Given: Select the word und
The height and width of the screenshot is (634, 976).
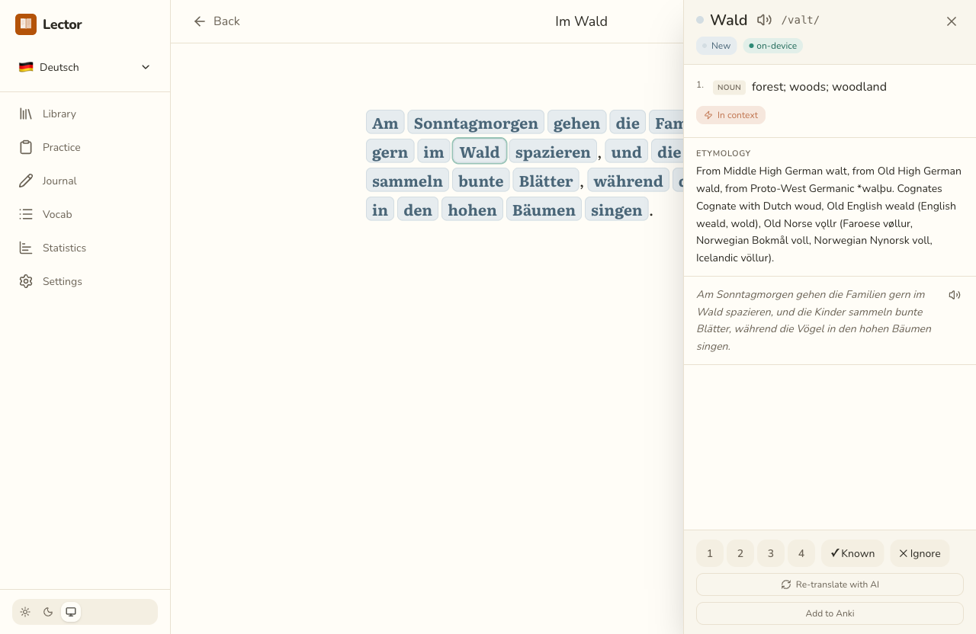Looking at the screenshot, I should point(626,152).
